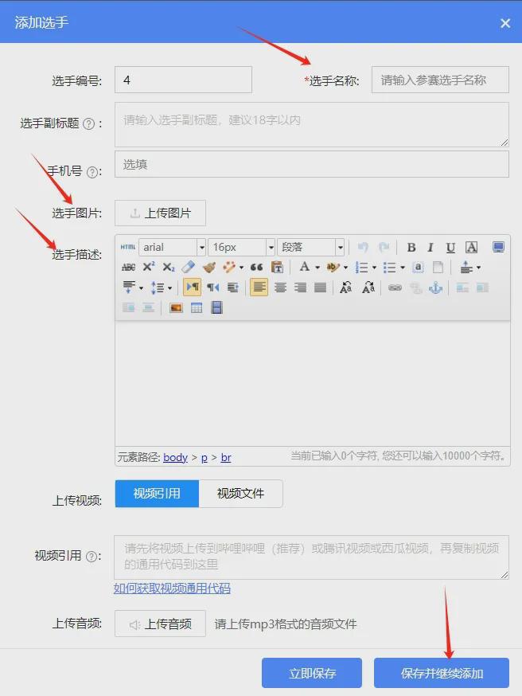Insert a blockquote
This screenshot has width=522, height=696.
(256, 268)
